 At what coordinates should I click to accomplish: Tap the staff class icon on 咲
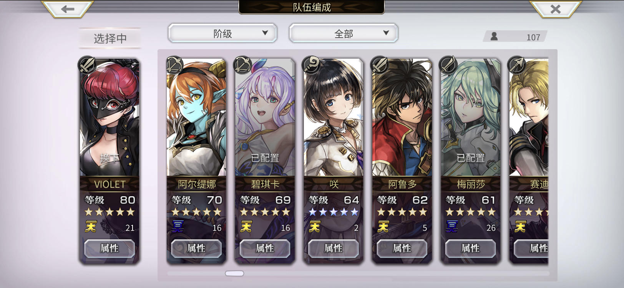pyautogui.click(x=312, y=65)
